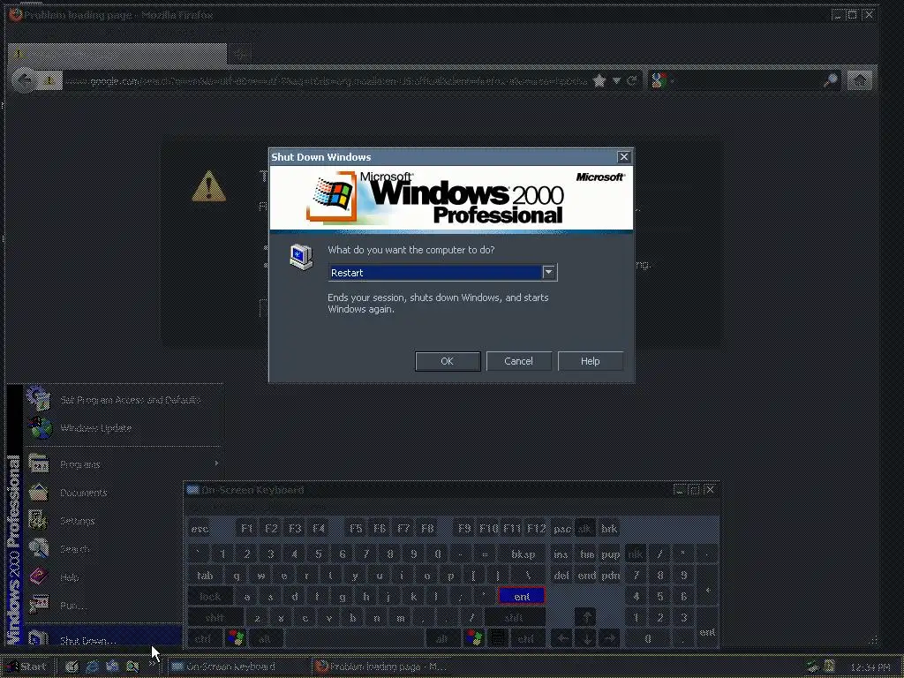Viewport: 904px width, 678px height.
Task: Expand the Programs submenu arrow
Action: pos(216,463)
